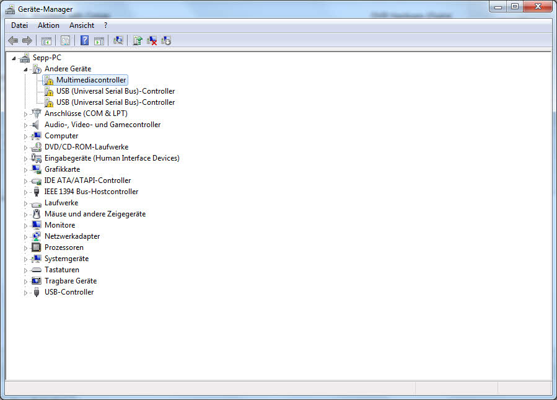The width and height of the screenshot is (557, 400).
Task: Click the DVD/CD-ROM-Laufwerke drive icon
Action: [x=36, y=147]
